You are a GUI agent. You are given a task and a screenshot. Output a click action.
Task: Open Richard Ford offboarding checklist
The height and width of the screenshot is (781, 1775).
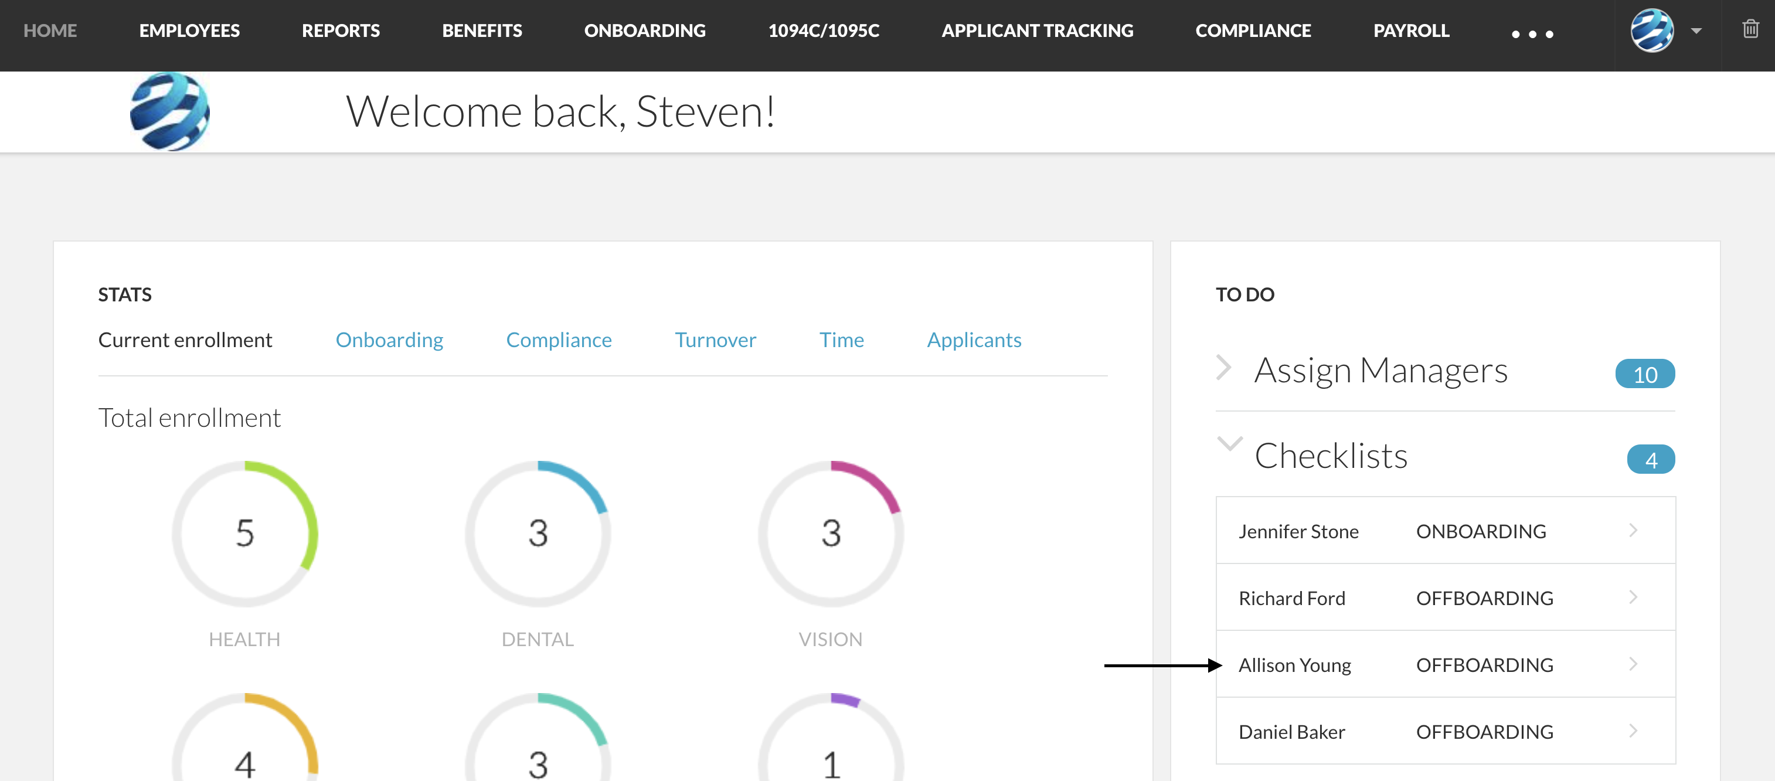pyautogui.click(x=1446, y=597)
